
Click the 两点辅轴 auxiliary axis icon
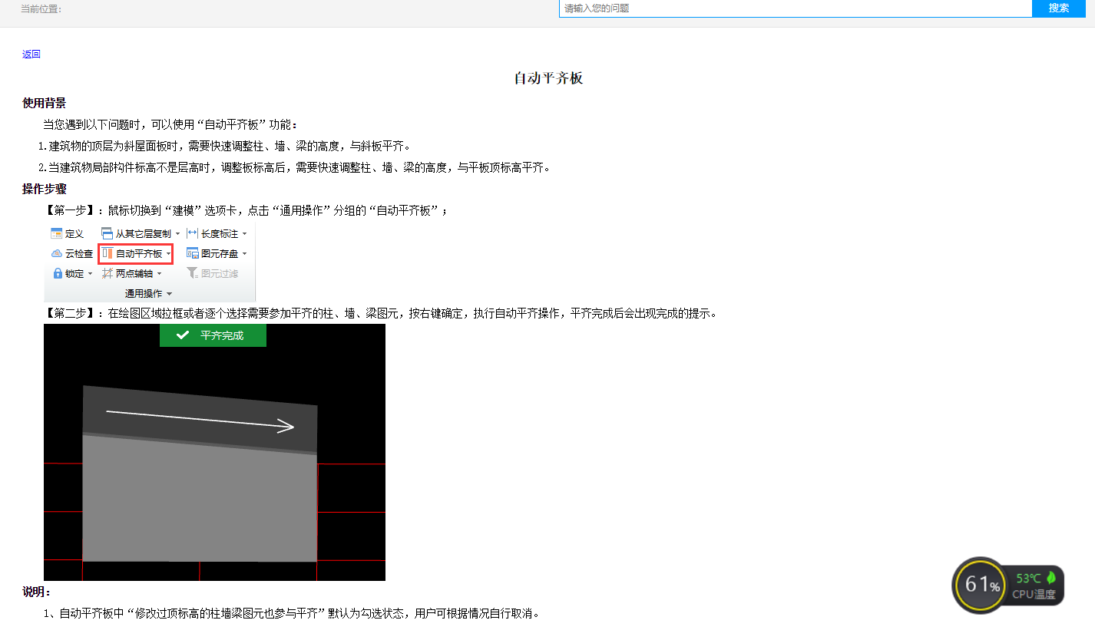click(108, 273)
